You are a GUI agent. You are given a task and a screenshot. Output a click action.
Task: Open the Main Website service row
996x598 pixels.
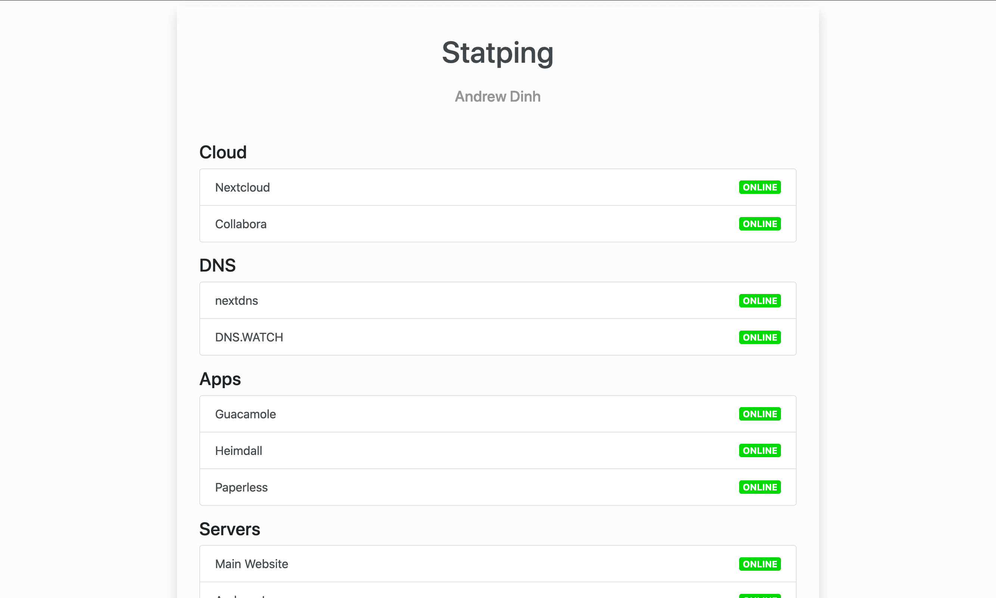pyautogui.click(x=498, y=564)
